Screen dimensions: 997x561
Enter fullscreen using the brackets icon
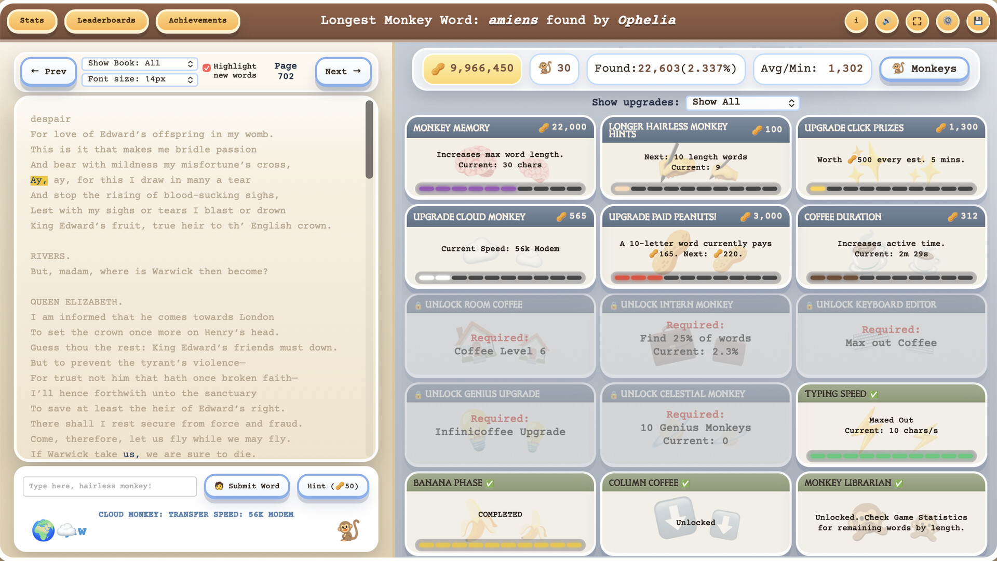pos(917,21)
